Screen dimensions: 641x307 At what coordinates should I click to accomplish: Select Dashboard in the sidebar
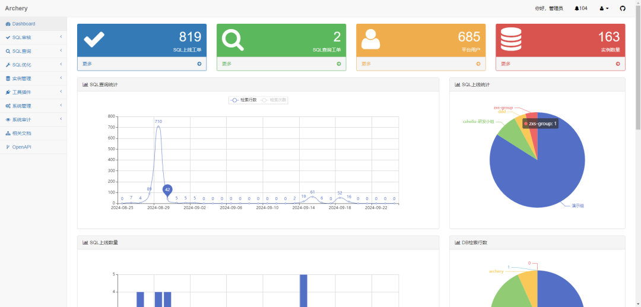pyautogui.click(x=24, y=24)
